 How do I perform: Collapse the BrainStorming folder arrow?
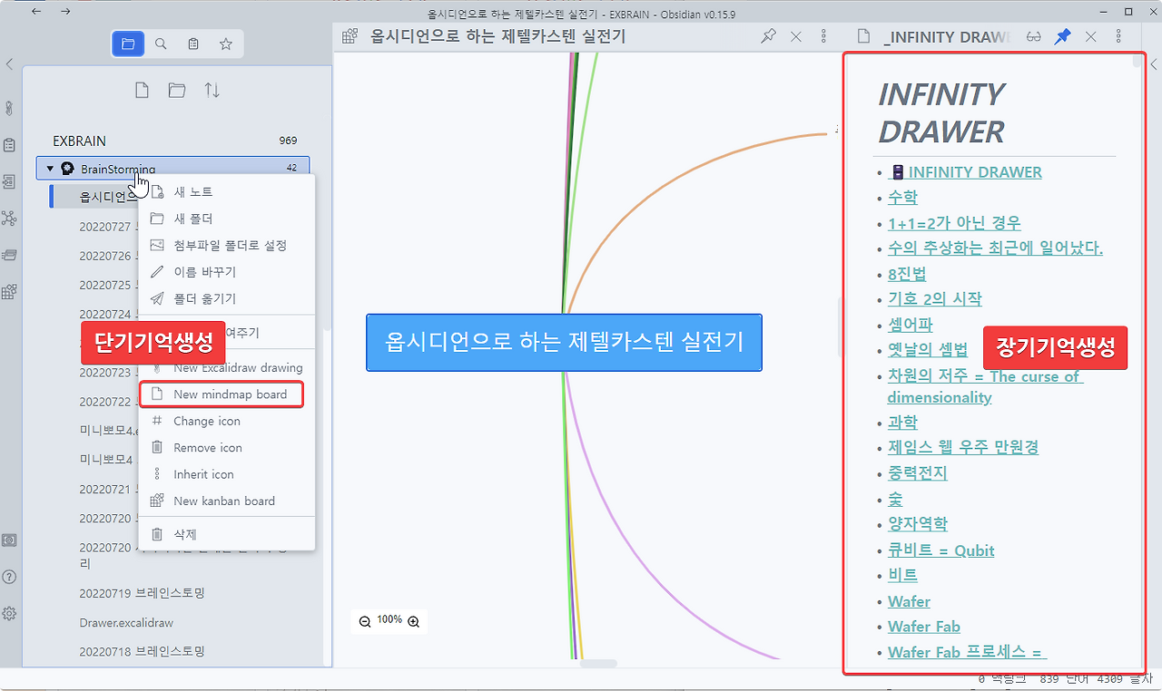(50, 169)
